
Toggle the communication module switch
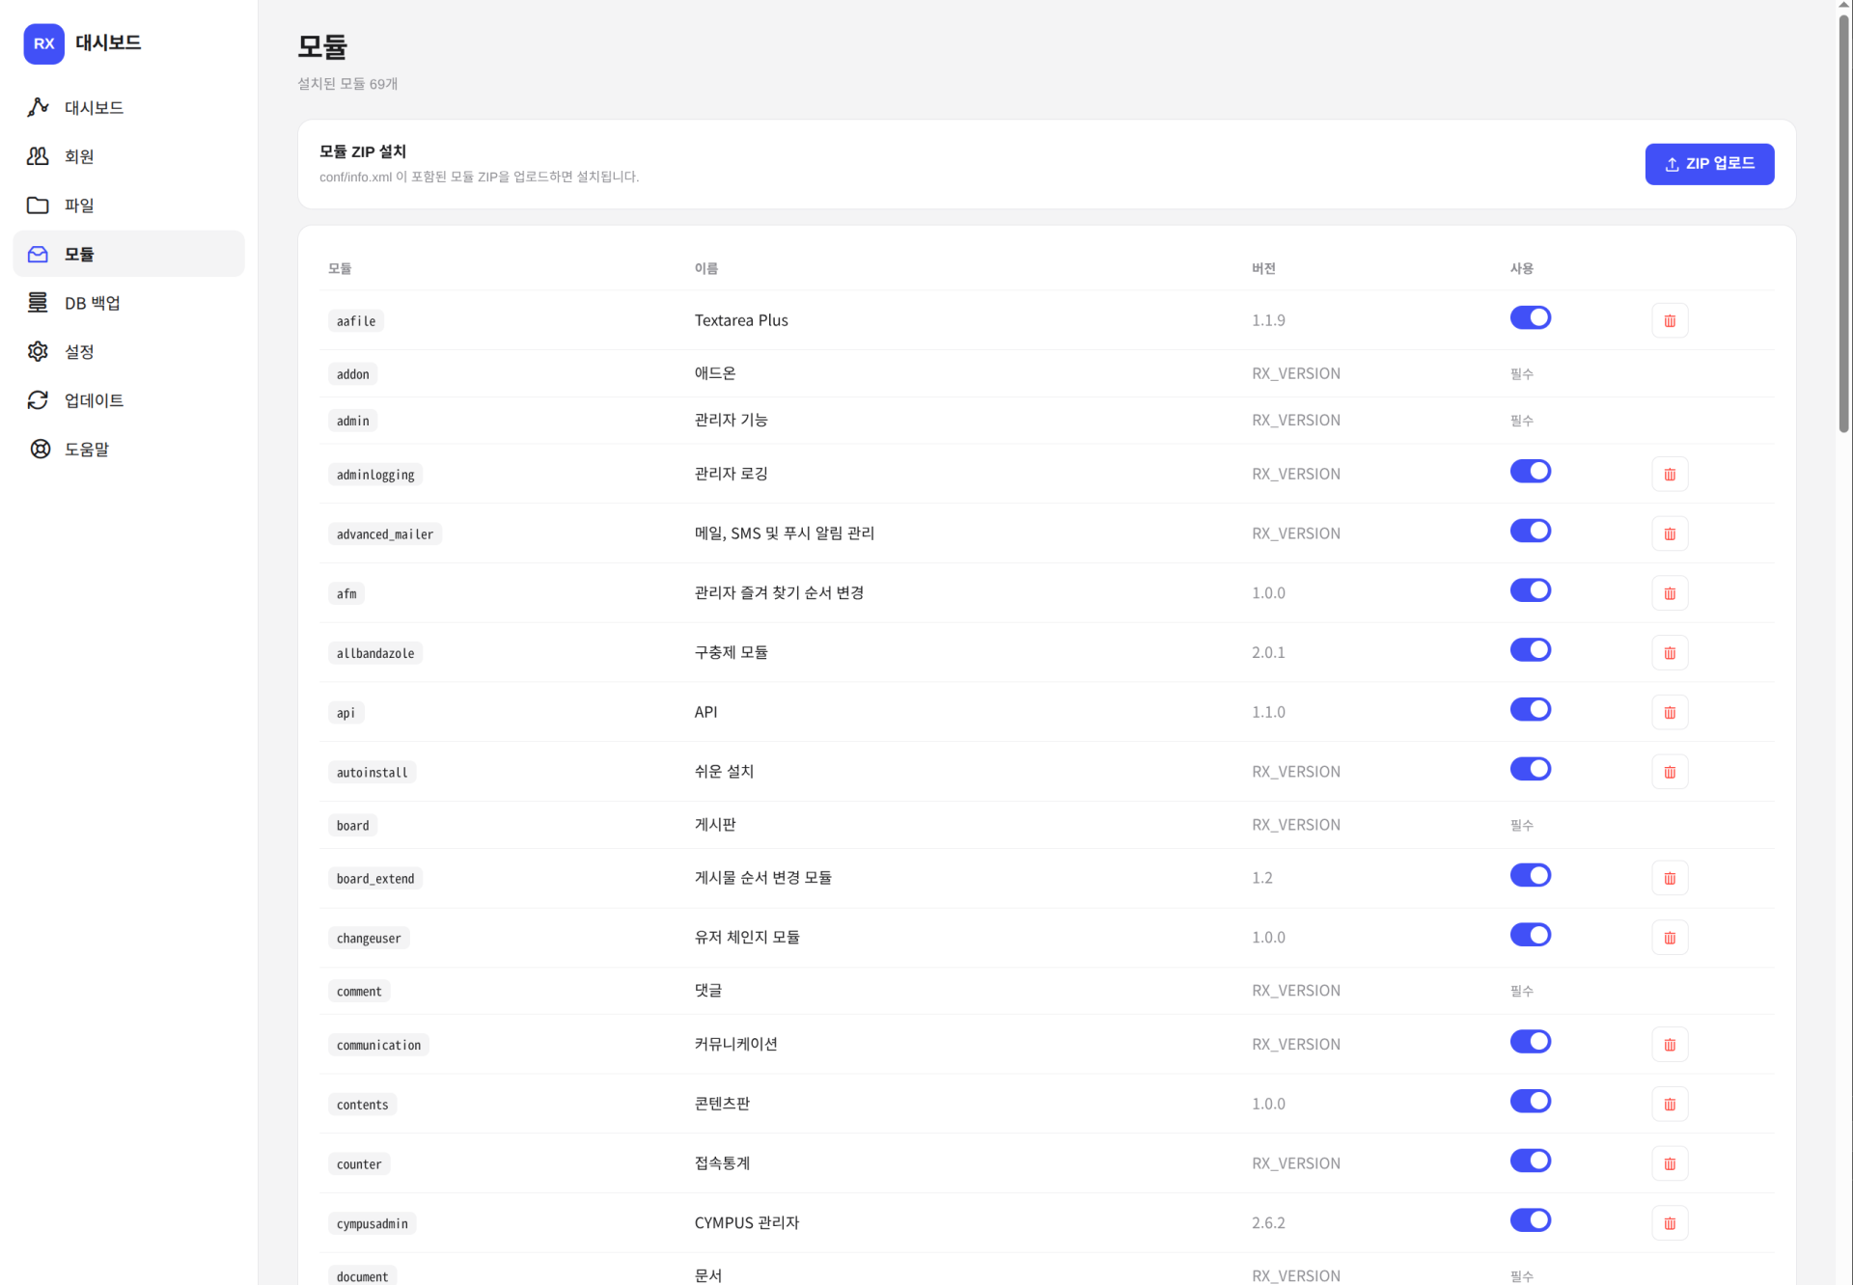pyautogui.click(x=1531, y=1041)
